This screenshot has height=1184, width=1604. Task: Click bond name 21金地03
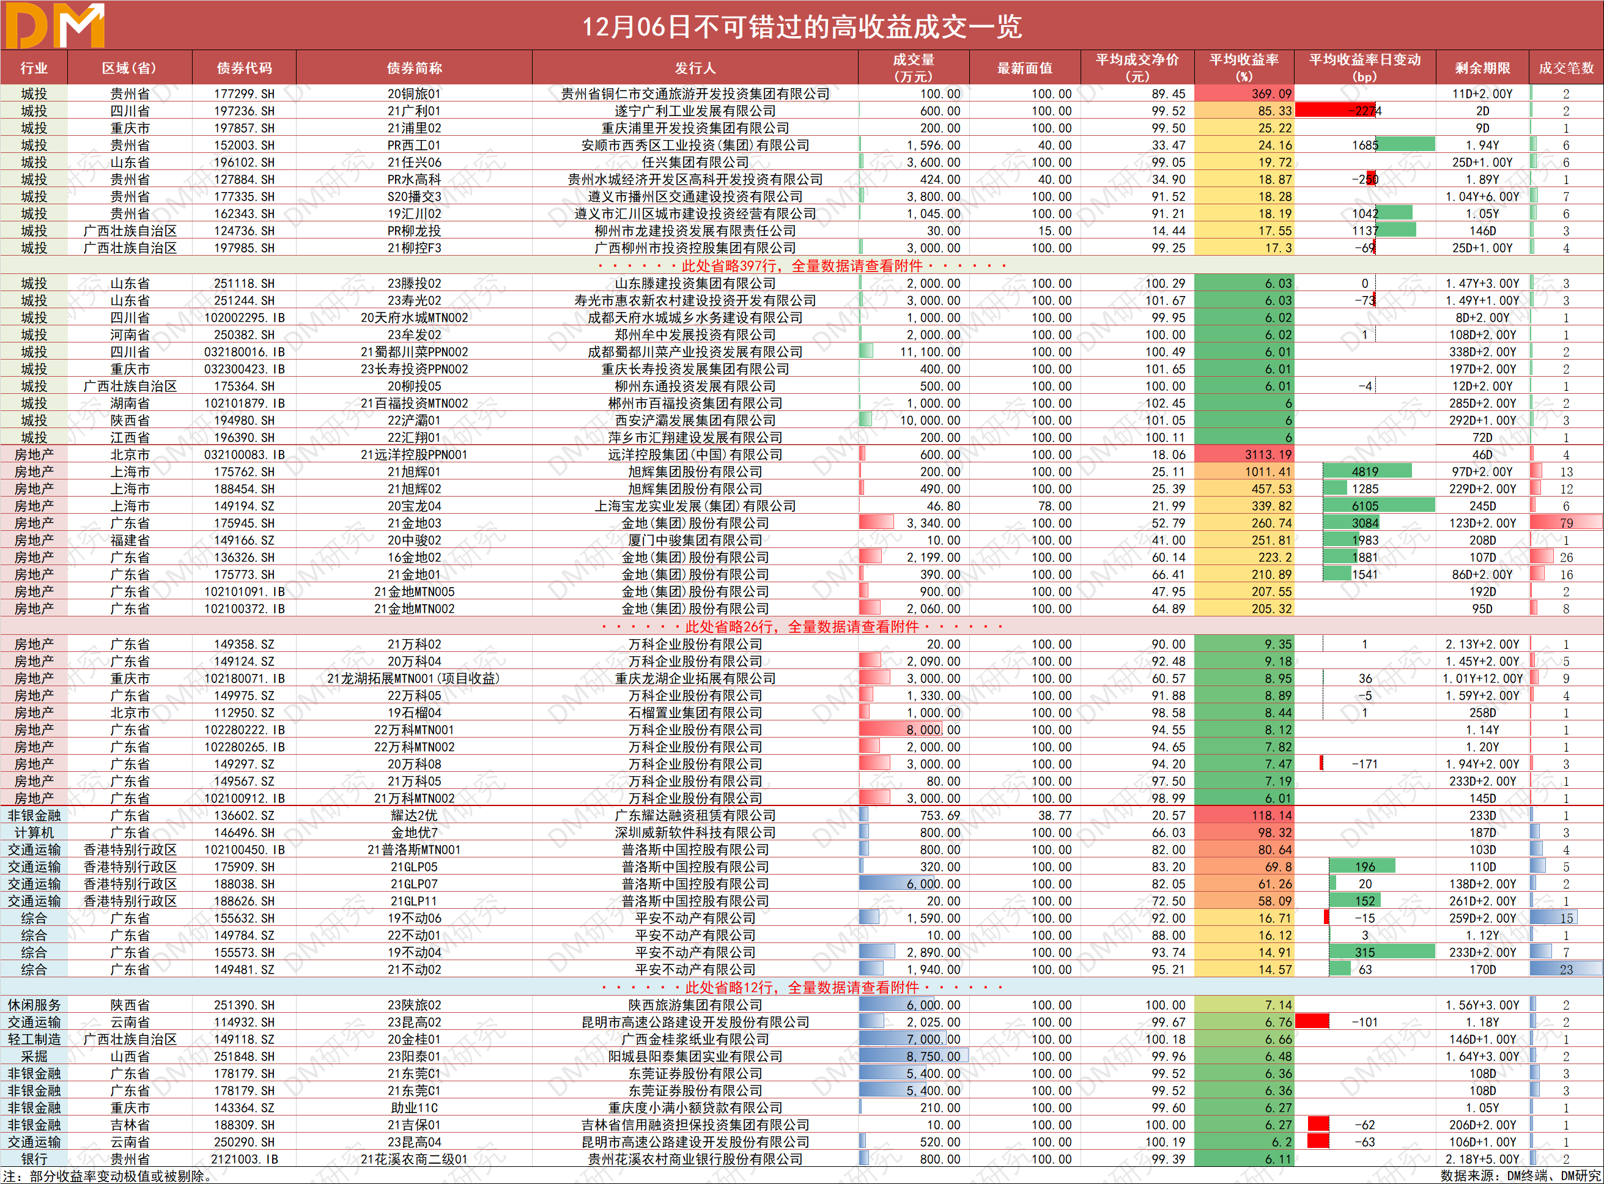click(414, 524)
